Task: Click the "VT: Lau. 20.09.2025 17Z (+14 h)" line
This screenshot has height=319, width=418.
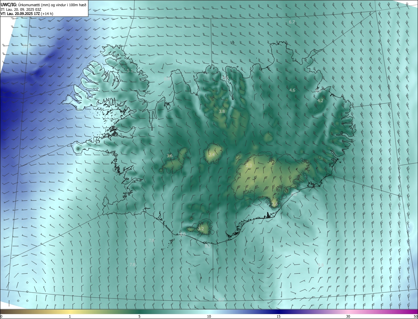Action: coord(27,14)
